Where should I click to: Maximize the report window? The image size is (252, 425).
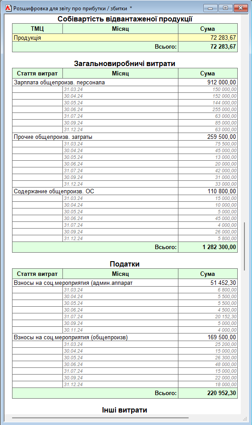click(225, 8)
